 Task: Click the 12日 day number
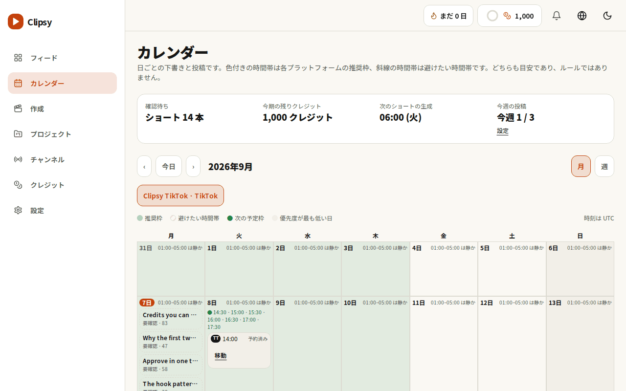pos(487,303)
